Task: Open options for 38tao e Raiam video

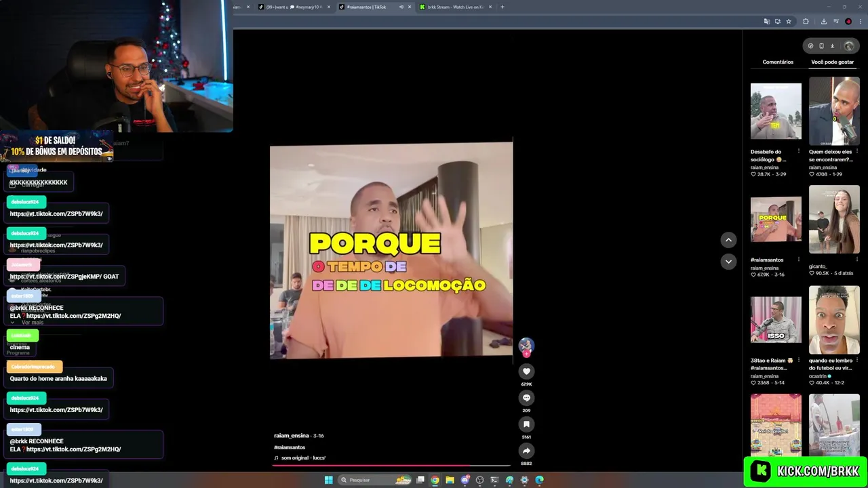Action: [x=798, y=360]
